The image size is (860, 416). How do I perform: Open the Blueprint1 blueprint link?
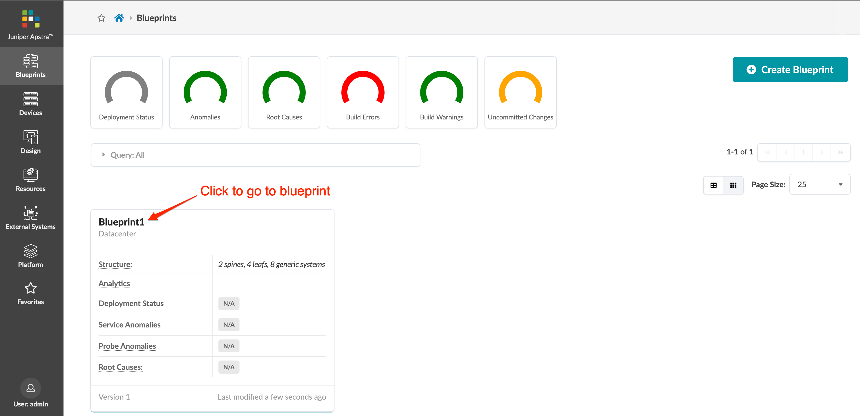[122, 222]
